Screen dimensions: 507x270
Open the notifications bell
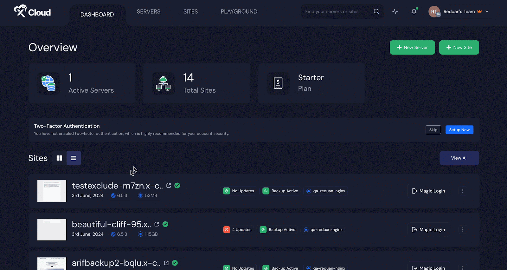pyautogui.click(x=414, y=11)
